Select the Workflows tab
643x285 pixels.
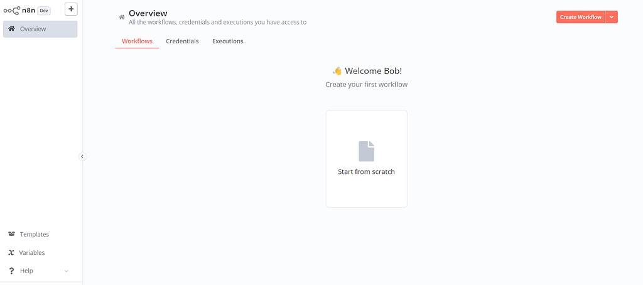pyautogui.click(x=137, y=41)
